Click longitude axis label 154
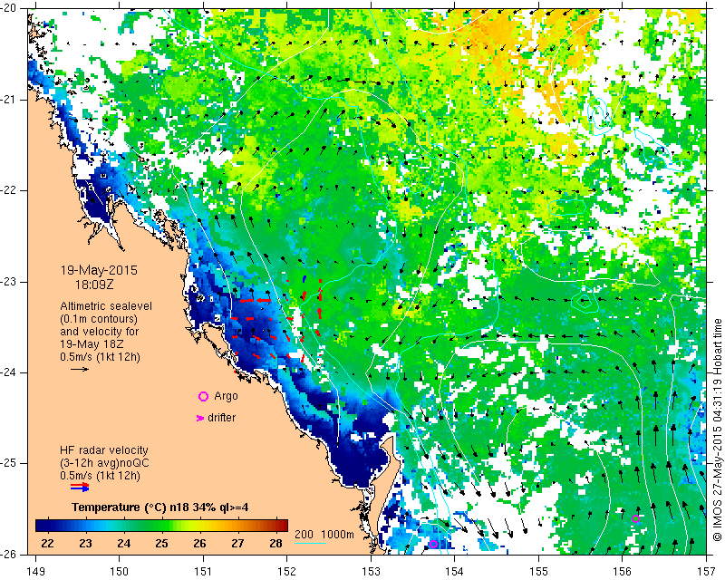Viewport: 725px width, 580px height. pos(455,572)
